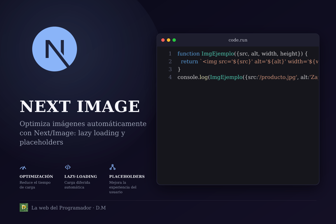
Task: Click the PLACEHOLDERS label
Action: point(127,177)
